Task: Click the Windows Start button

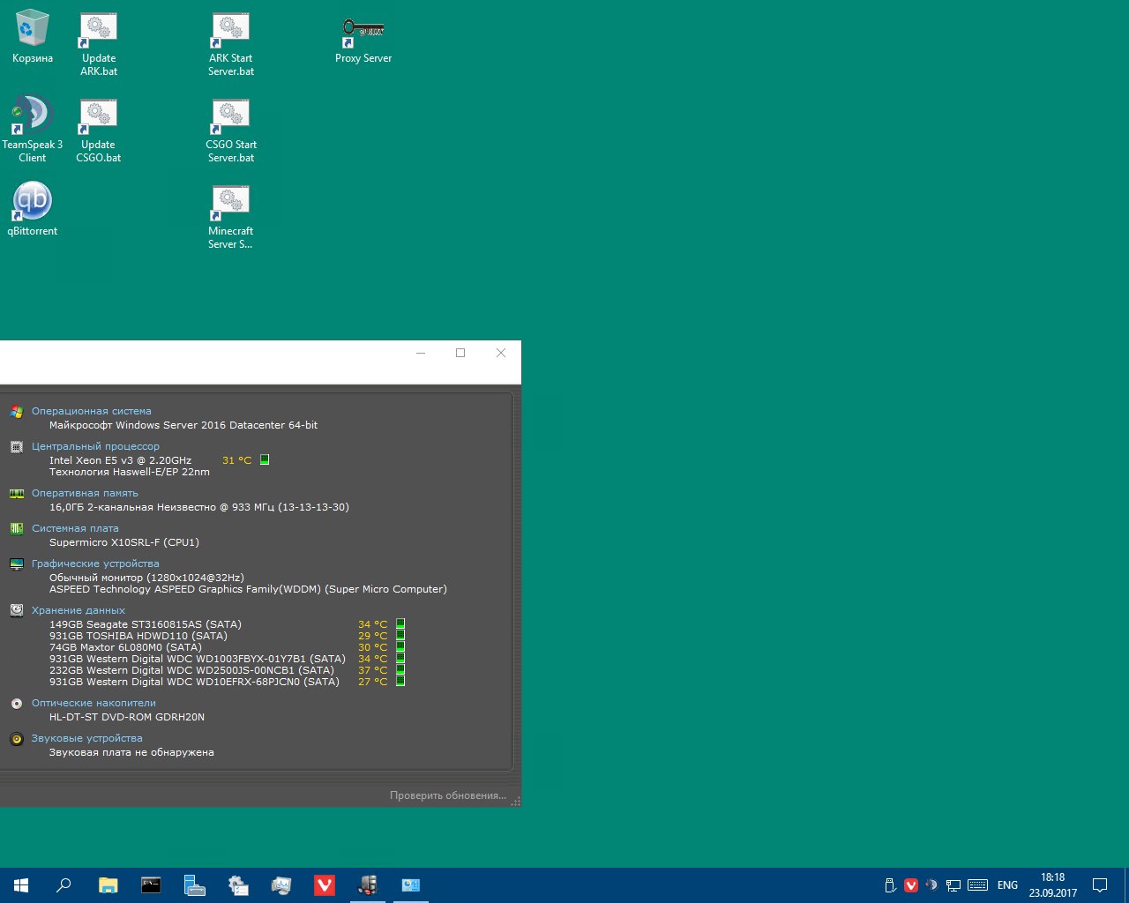Action: click(x=21, y=885)
